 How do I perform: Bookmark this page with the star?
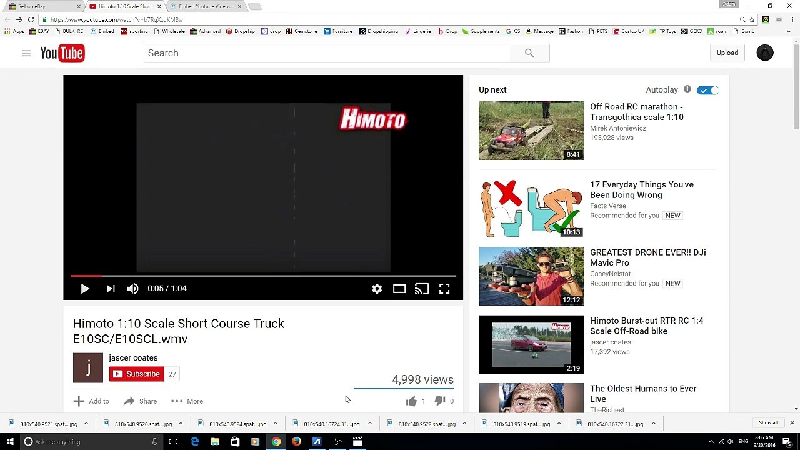click(x=752, y=20)
